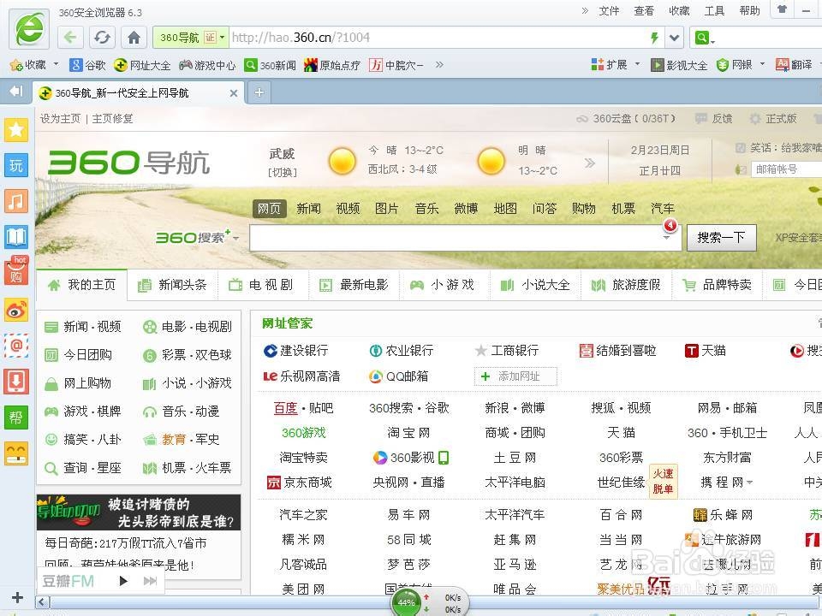
Task: Open new browser tab with plus button
Action: pos(259,92)
